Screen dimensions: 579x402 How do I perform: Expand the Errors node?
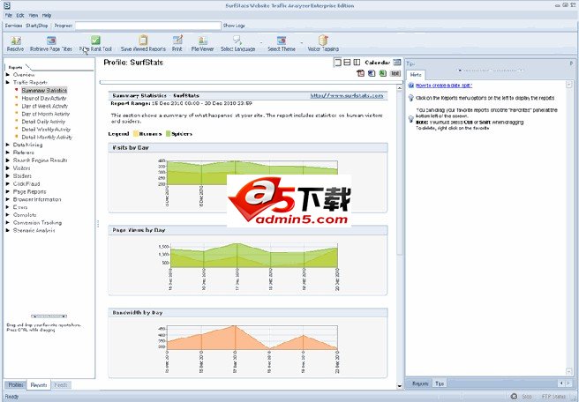point(8,207)
